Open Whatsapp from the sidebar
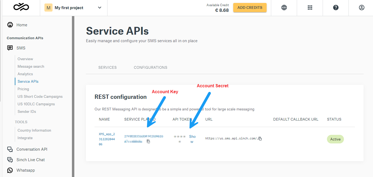Screen dimensions: 373x177 click(x=26, y=170)
